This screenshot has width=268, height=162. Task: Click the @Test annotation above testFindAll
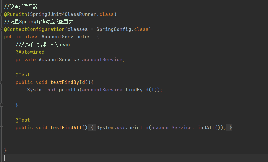pyautogui.click(x=23, y=120)
